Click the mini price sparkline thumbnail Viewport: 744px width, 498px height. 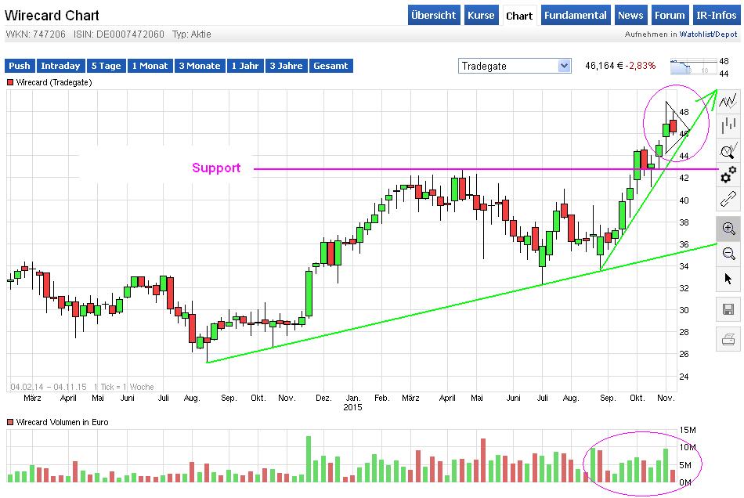(693, 67)
